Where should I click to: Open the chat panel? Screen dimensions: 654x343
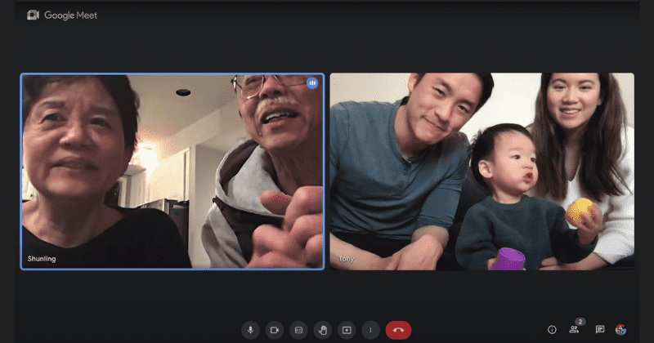coord(600,330)
